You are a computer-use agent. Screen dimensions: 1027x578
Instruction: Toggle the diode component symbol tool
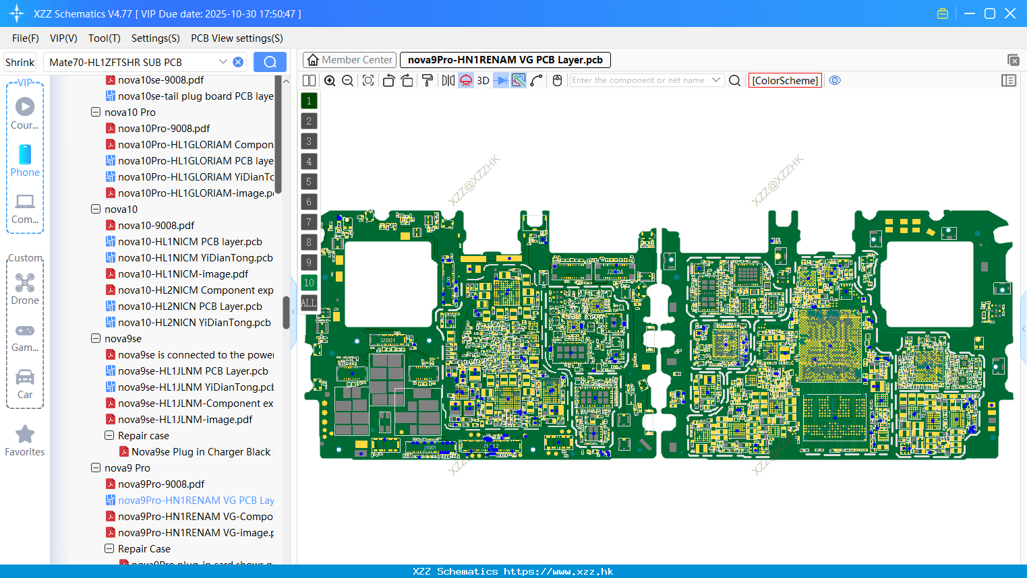(501, 80)
